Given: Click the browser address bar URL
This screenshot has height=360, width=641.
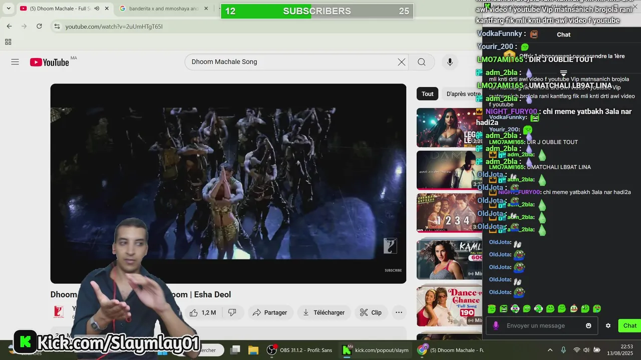Looking at the screenshot, I should tap(114, 26).
